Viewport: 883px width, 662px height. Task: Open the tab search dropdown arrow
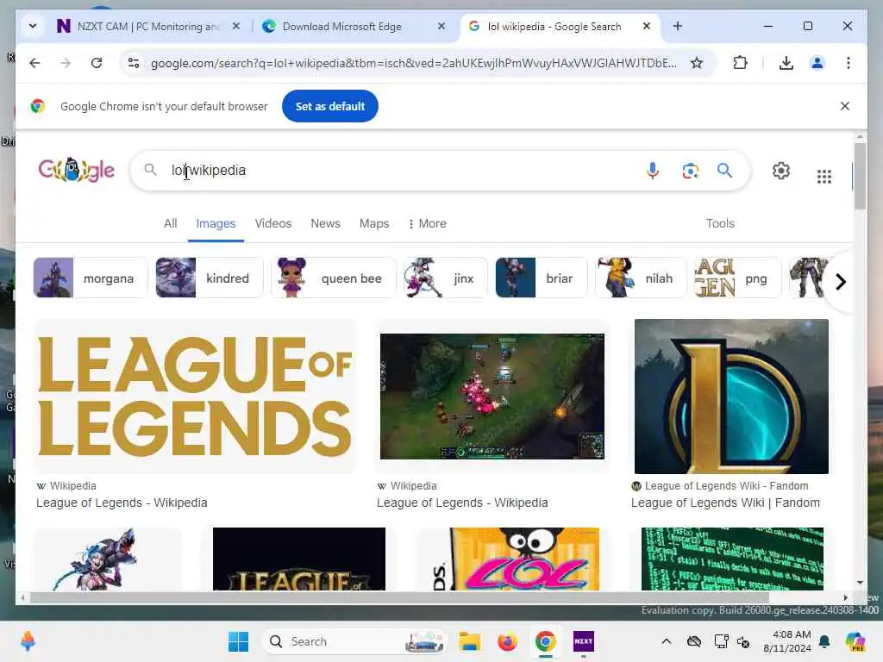pos(33,26)
